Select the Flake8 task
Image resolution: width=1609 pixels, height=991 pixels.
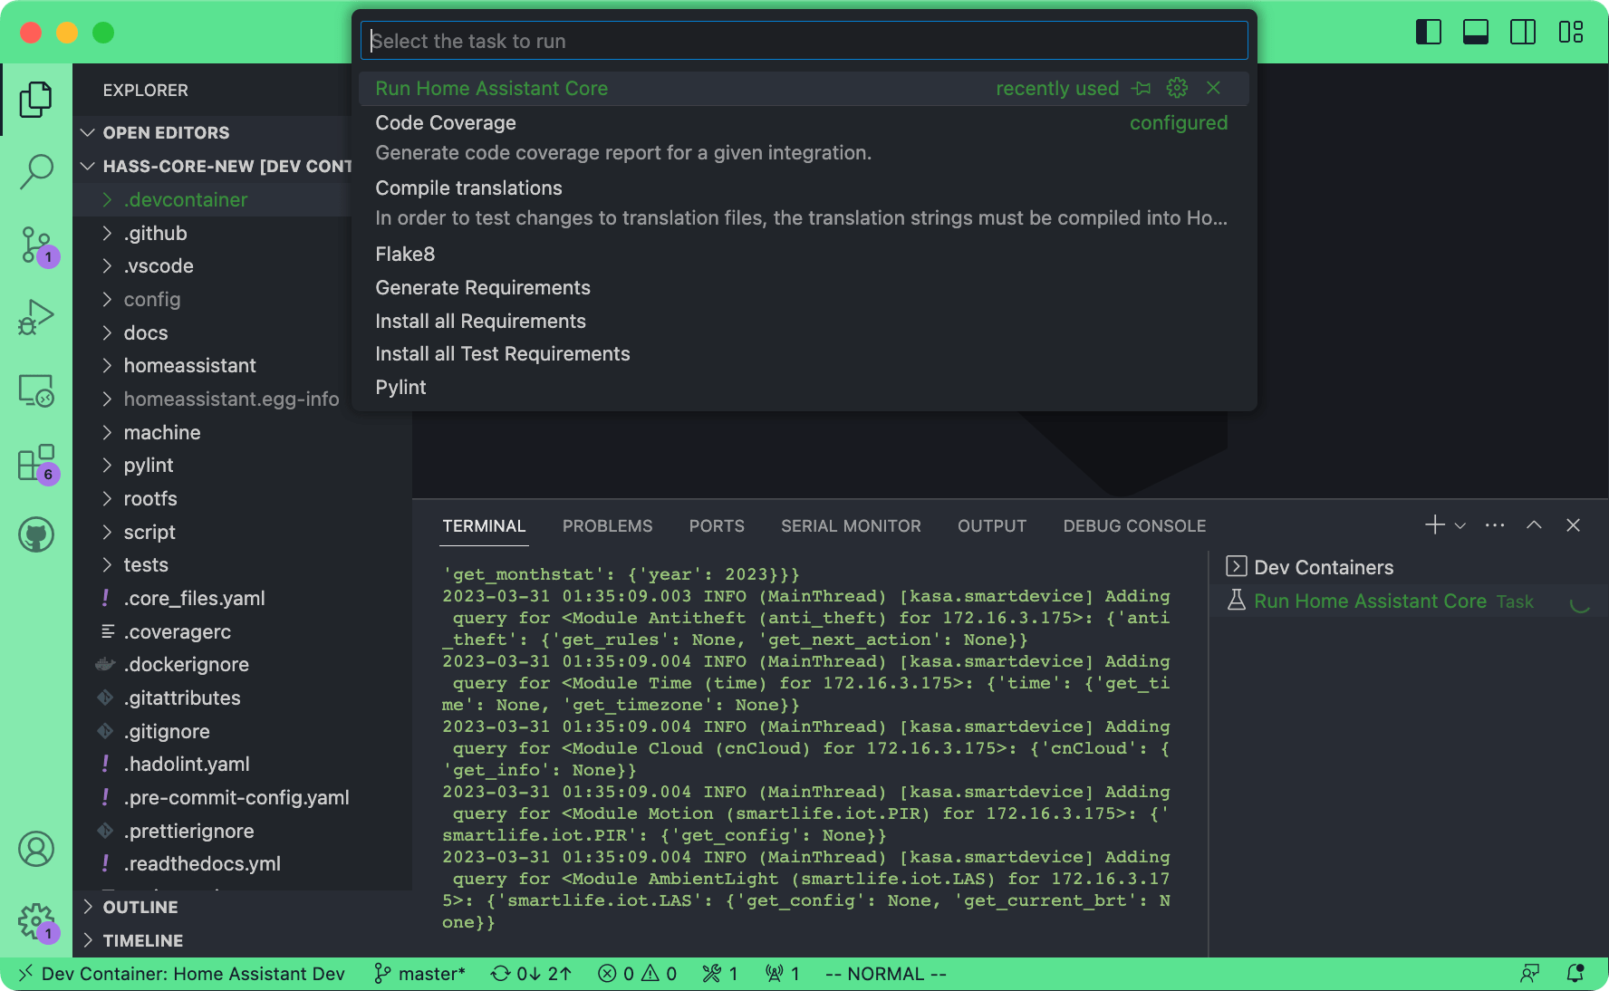(x=405, y=254)
